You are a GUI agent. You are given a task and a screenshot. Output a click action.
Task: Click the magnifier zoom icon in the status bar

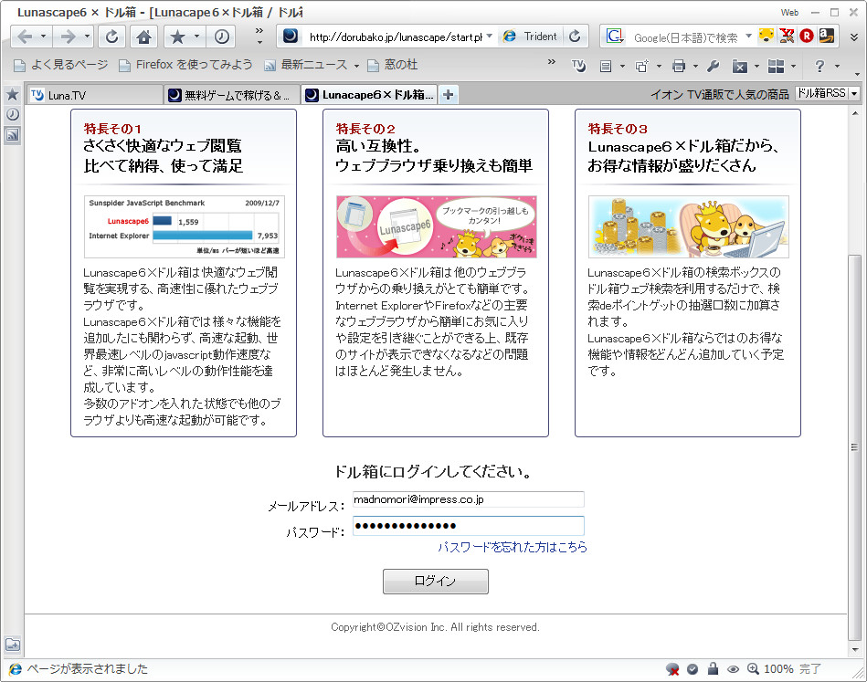754,668
